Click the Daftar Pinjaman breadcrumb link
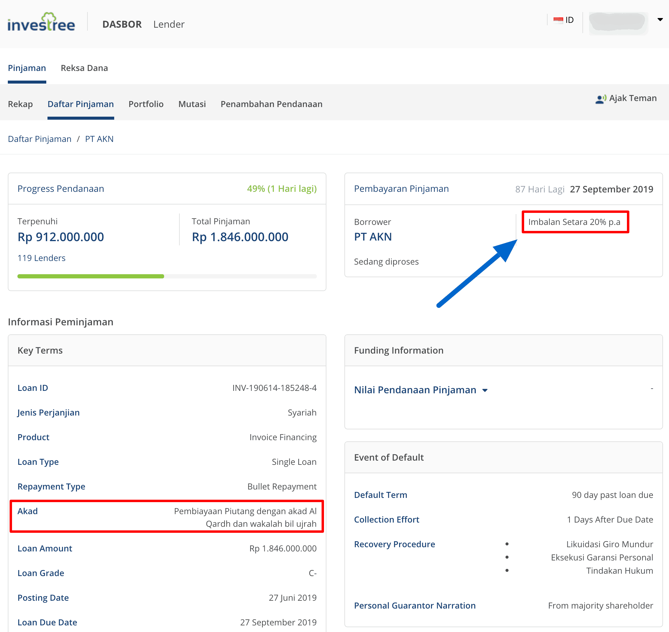This screenshot has width=669, height=632. pos(40,139)
